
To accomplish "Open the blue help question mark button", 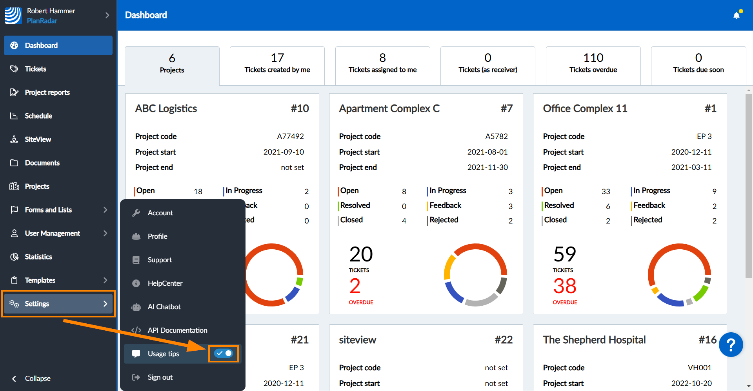I will point(731,345).
